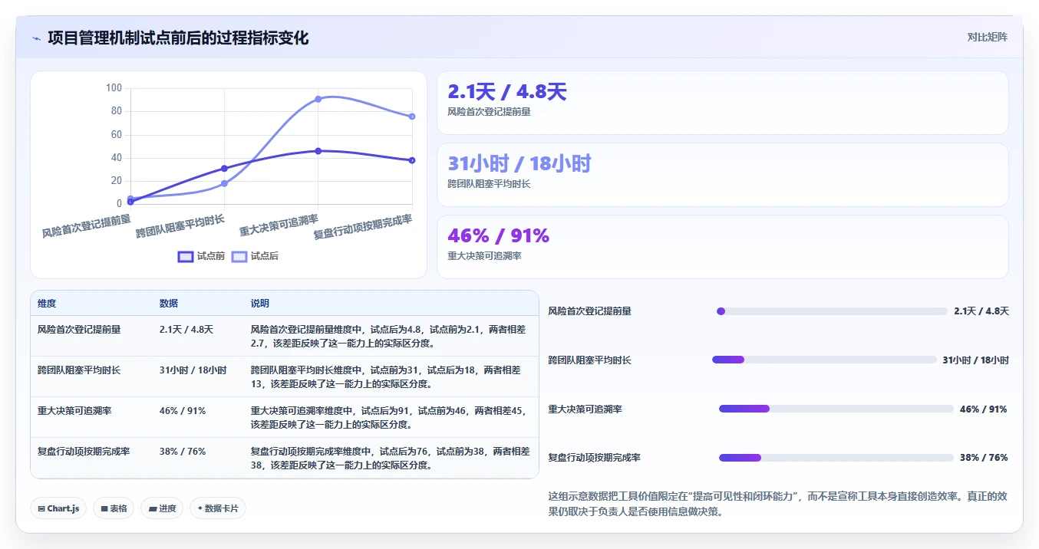Viewport: 1039px width, 549px height.
Task: Click the 维度 table column header
Action: coord(47,304)
